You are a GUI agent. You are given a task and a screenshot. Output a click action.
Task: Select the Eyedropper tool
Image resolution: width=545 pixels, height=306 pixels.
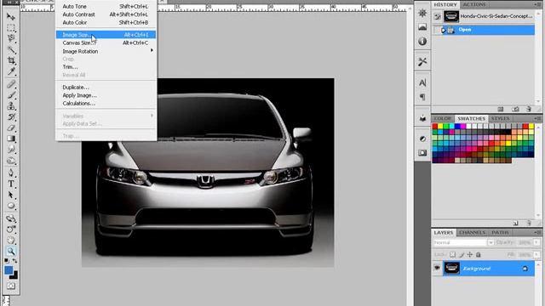tap(11, 71)
